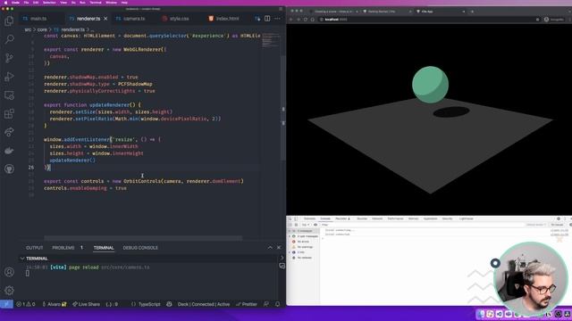
Task: Open the Manage gear in the activity bar
Action: tap(9, 290)
